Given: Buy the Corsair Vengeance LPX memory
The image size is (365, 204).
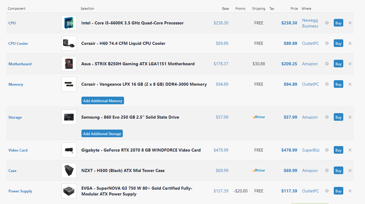Looking at the screenshot, I should pos(338,84).
